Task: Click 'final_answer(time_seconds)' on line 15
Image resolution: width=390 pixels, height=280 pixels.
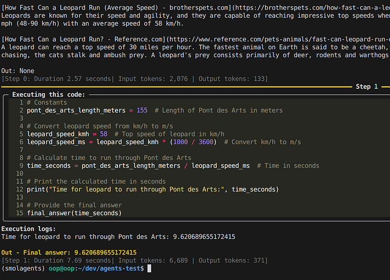Action: tap(74, 213)
